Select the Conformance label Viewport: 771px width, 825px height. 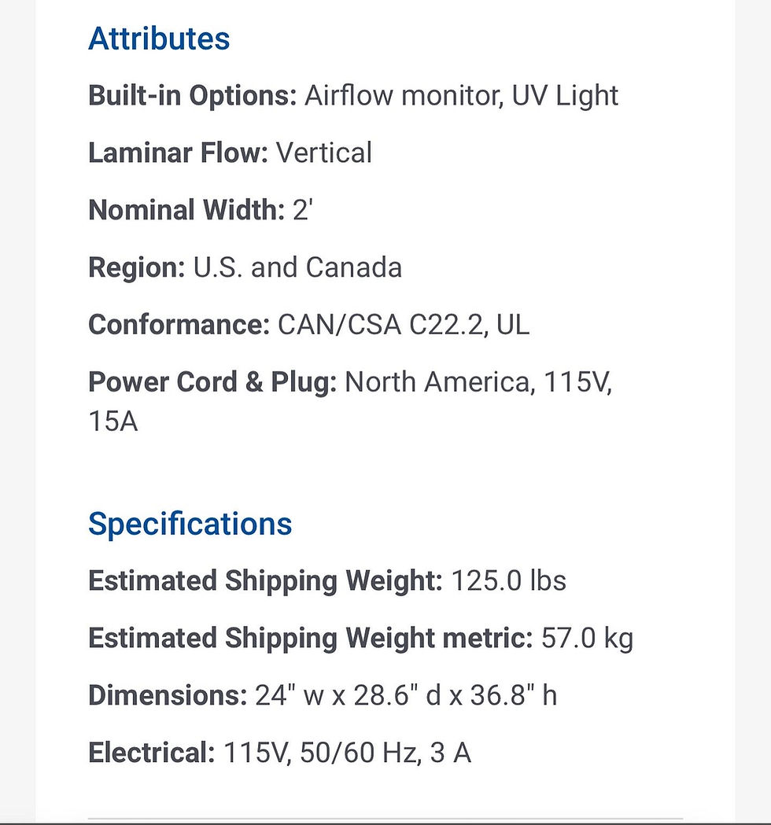(x=179, y=325)
